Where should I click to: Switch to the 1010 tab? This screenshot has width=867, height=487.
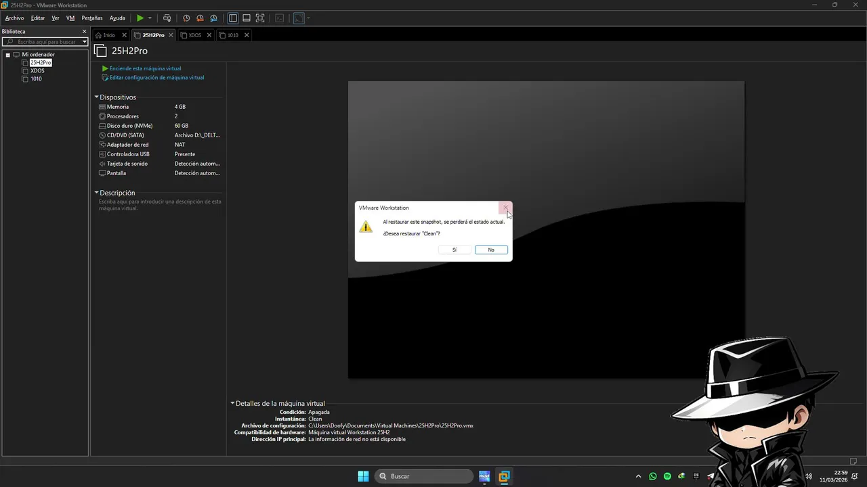click(x=232, y=35)
